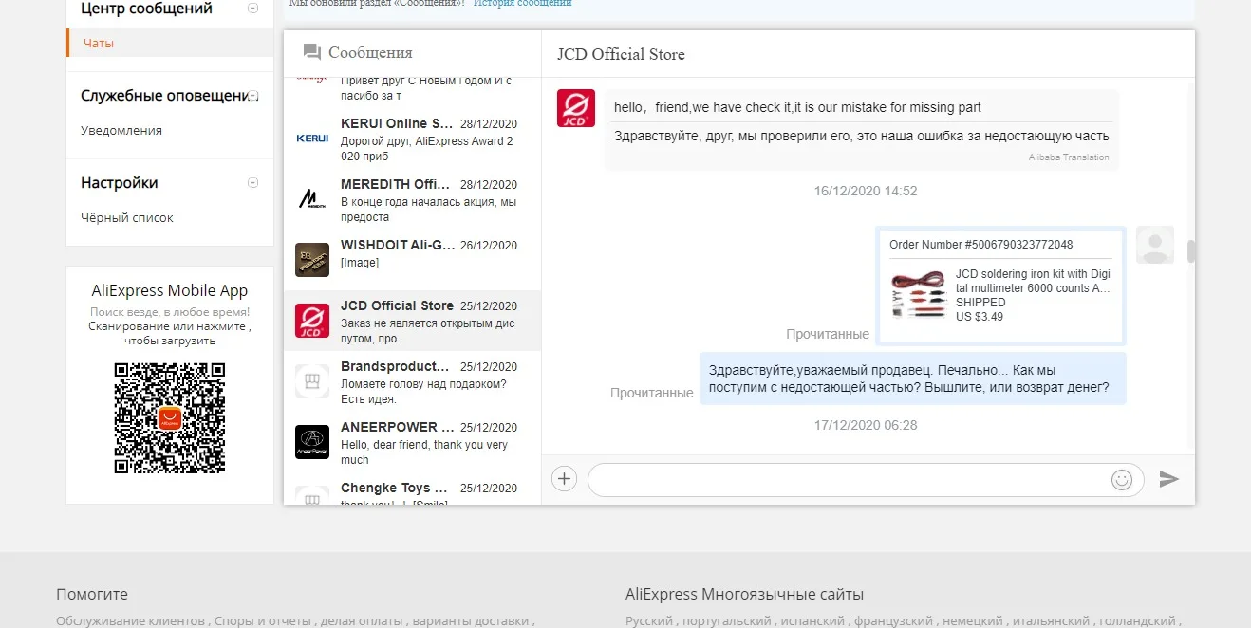1251x628 pixels.
Task: Click the Chengke Toys store icon
Action: click(312, 495)
